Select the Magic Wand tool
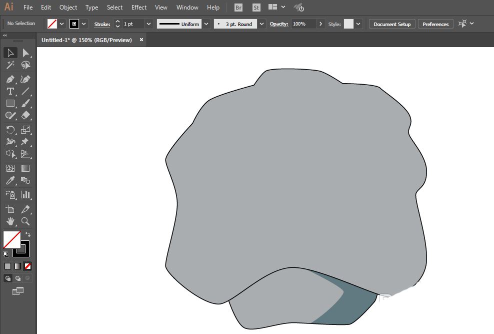 coord(10,65)
